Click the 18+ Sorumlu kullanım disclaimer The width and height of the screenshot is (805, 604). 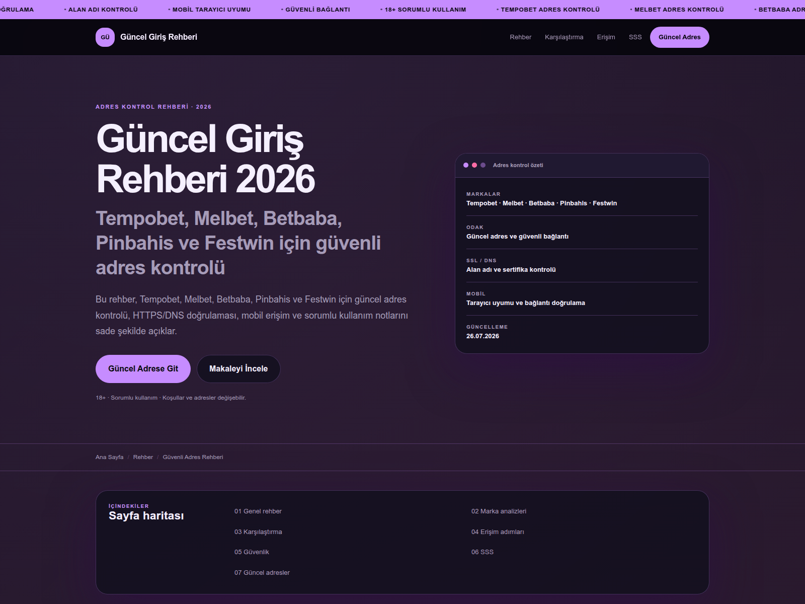pyautogui.click(x=171, y=398)
